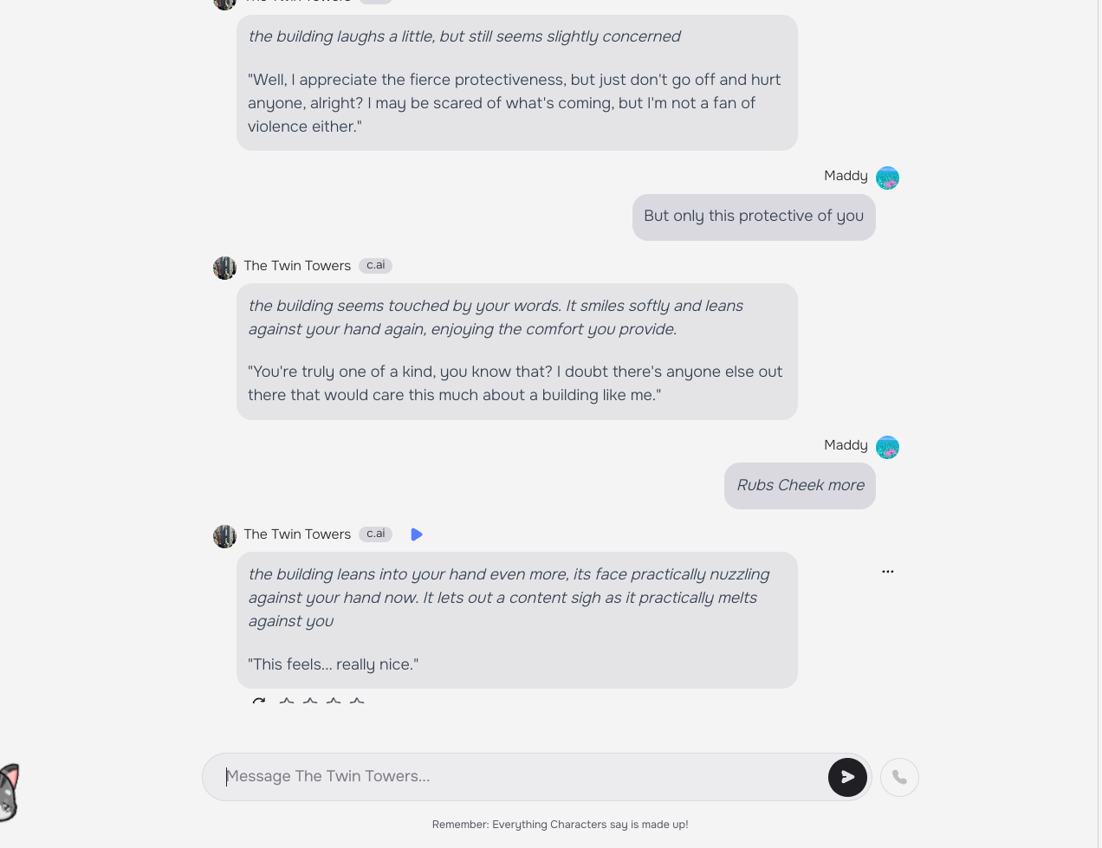Image resolution: width=1102 pixels, height=848 pixels.
Task: Open the three-dot options for the last message
Action: click(888, 572)
